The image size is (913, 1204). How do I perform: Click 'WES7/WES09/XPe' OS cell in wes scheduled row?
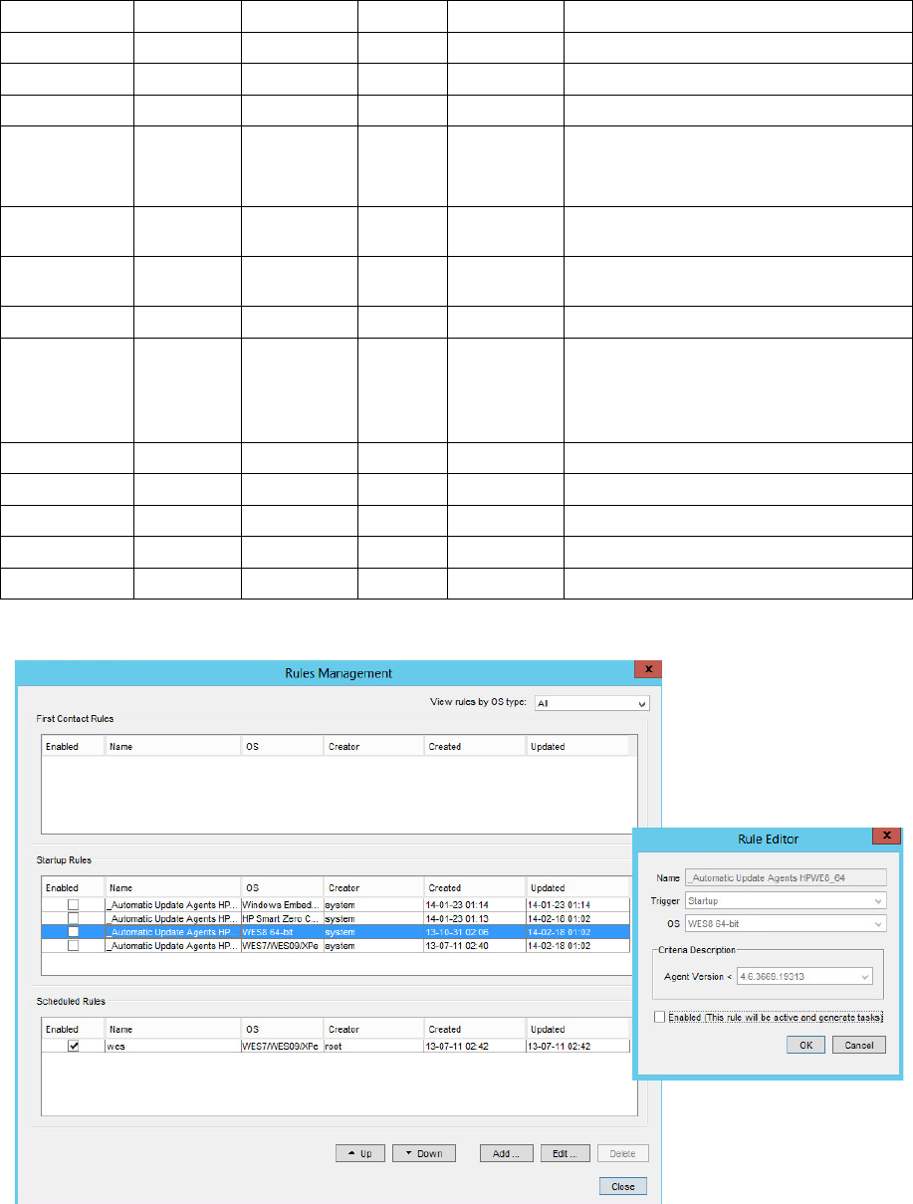[x=282, y=1046]
